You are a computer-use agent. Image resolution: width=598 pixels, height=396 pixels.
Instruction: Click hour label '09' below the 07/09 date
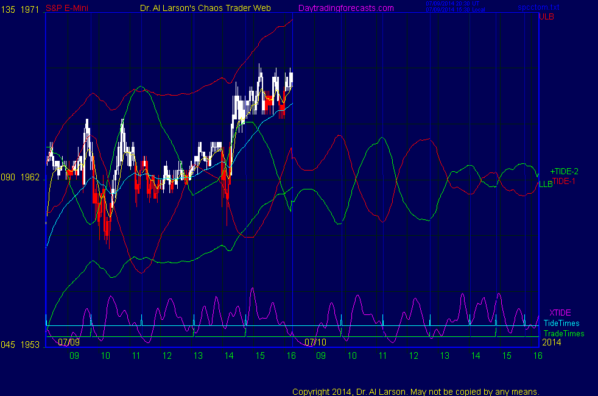[74, 356]
